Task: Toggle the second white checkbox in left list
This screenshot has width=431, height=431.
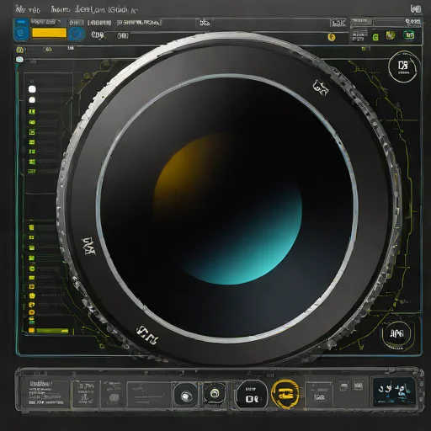Action: 32,100
